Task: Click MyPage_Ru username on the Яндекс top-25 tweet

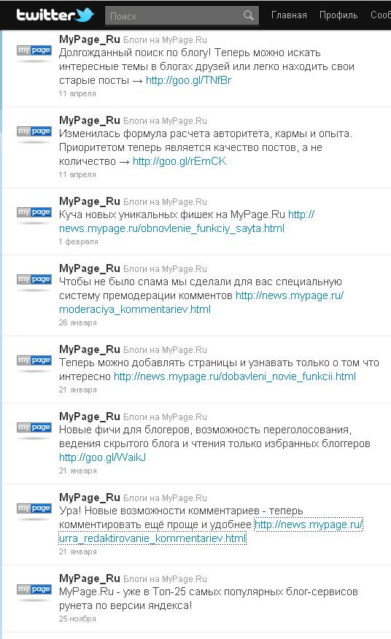Action: [x=89, y=578]
